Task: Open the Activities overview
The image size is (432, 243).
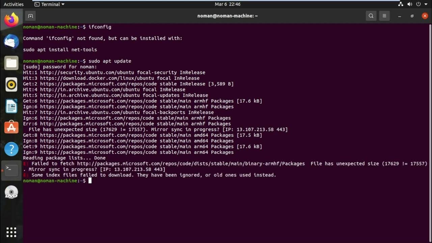Action: click(13, 4)
